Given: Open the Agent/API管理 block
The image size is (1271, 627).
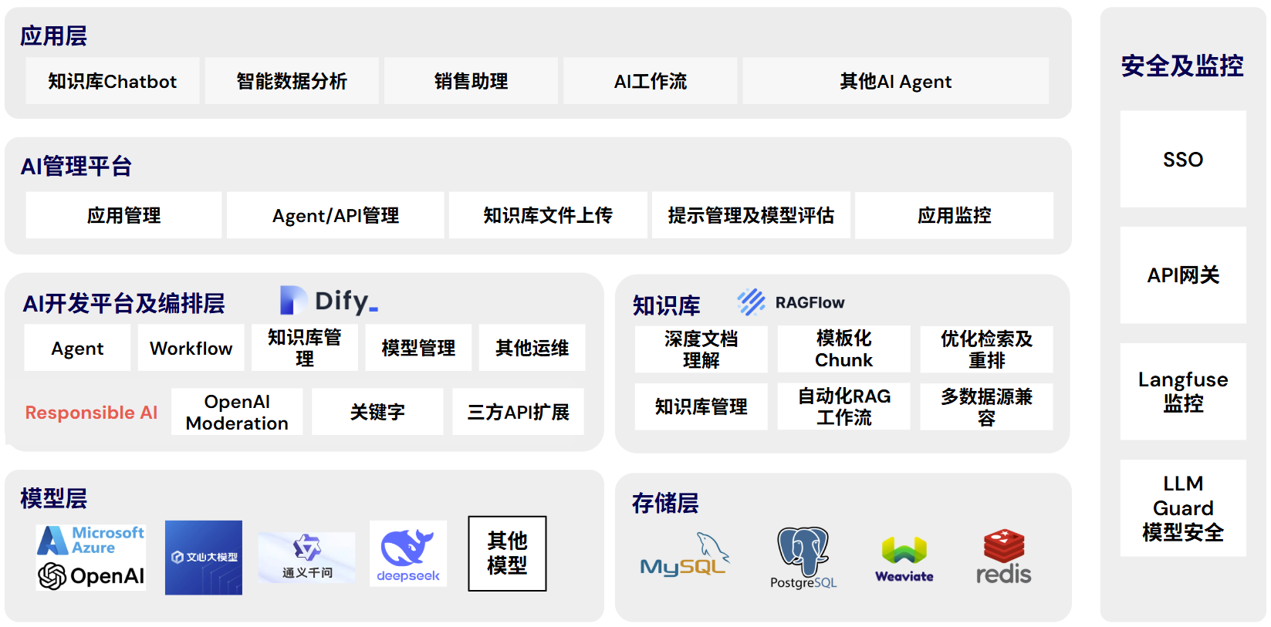Looking at the screenshot, I should (336, 215).
